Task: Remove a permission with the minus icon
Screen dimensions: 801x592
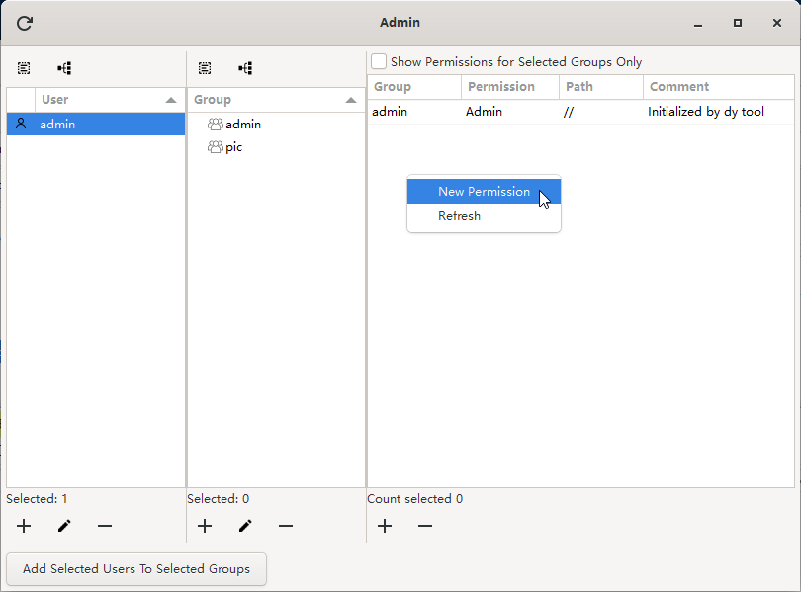Action: [425, 526]
